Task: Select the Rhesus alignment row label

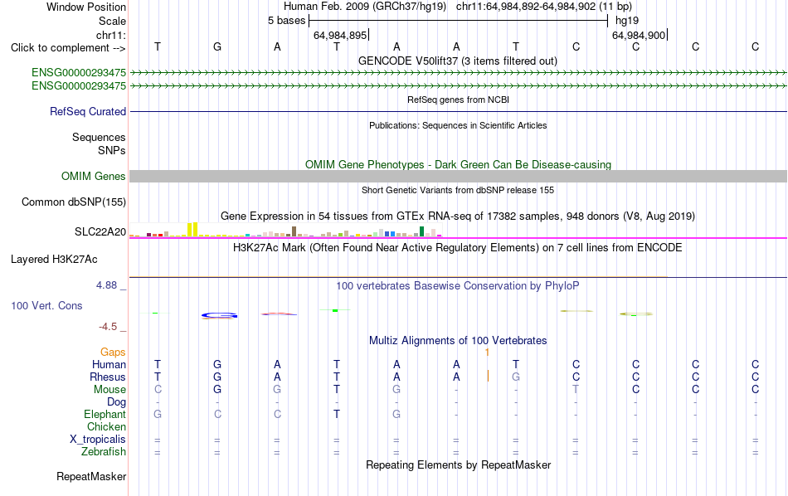Action: click(x=108, y=377)
